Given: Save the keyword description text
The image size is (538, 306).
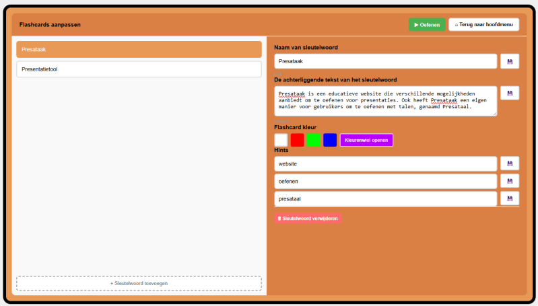Looking at the screenshot, I should coord(510,93).
